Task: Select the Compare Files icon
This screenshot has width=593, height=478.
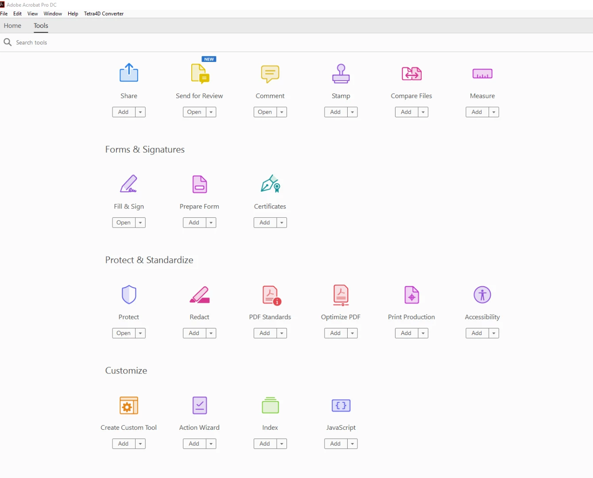Action: (411, 73)
